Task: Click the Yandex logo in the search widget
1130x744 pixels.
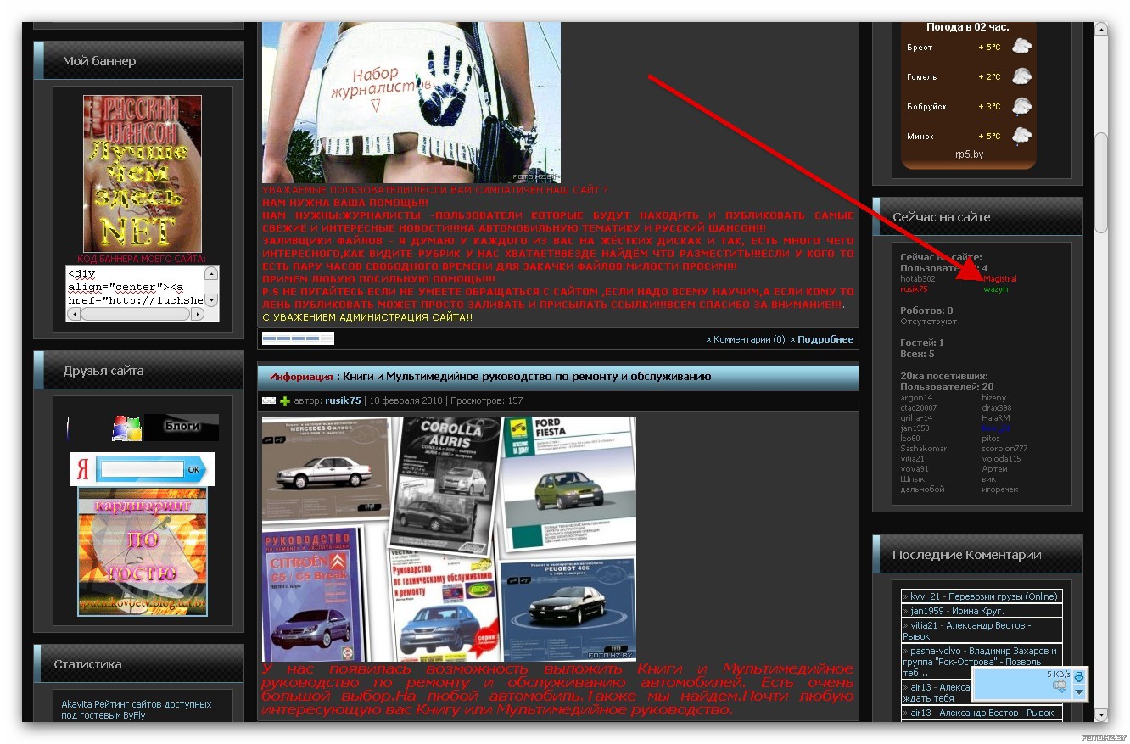Action: pyautogui.click(x=83, y=470)
